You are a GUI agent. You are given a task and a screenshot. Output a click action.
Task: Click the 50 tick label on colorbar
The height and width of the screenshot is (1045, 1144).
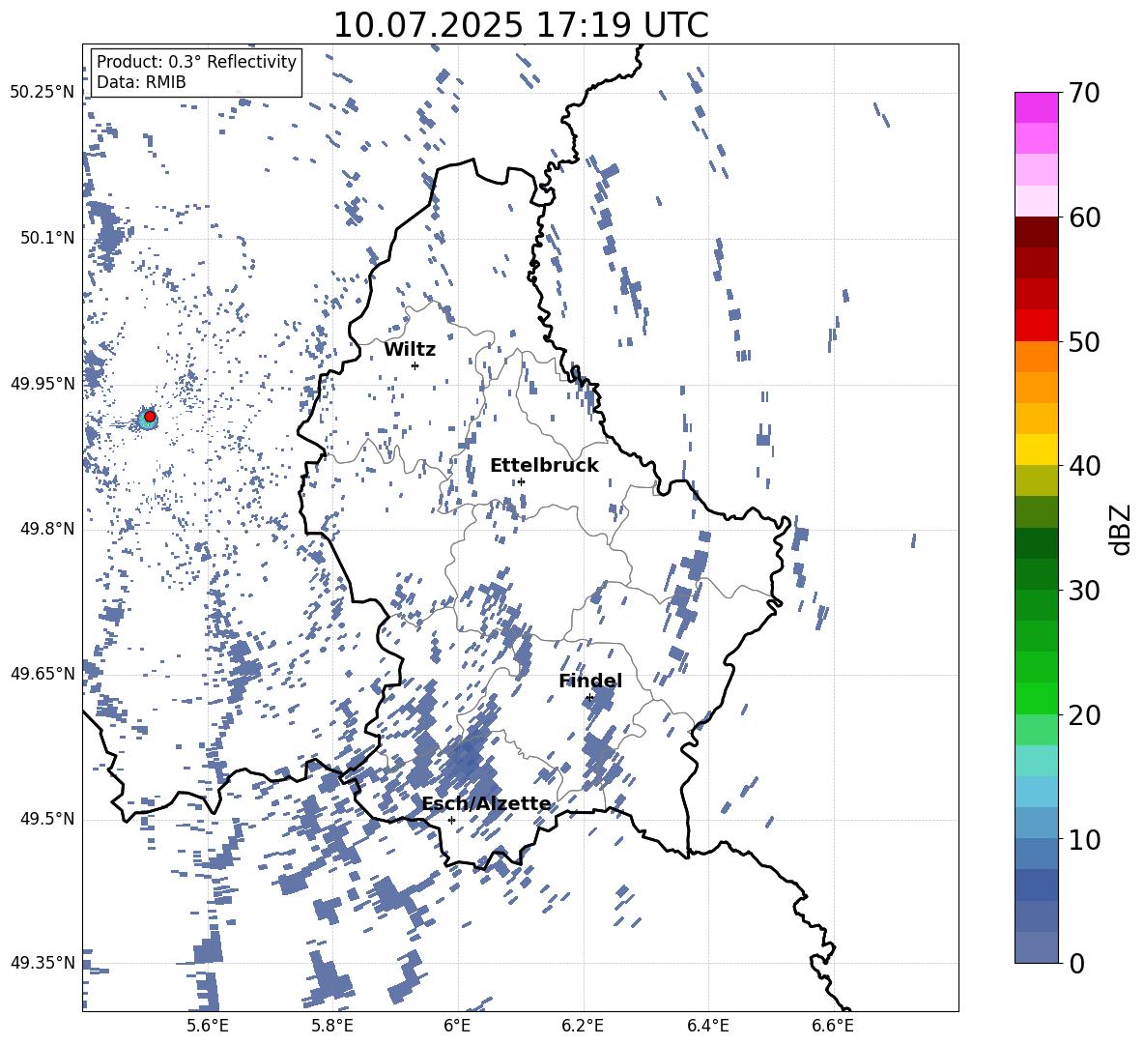[x=1084, y=342]
